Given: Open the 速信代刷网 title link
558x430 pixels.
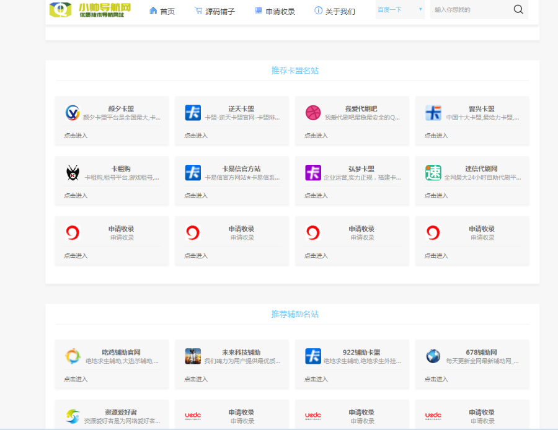Looking at the screenshot, I should 482,169.
